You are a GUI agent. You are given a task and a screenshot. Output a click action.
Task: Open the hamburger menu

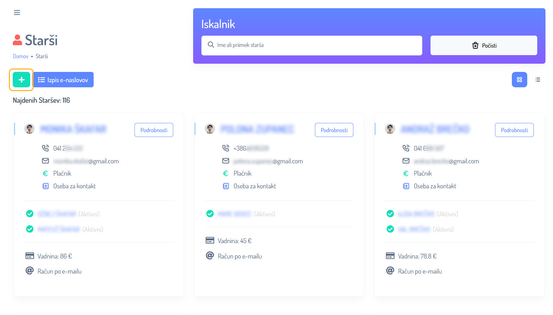point(17,13)
